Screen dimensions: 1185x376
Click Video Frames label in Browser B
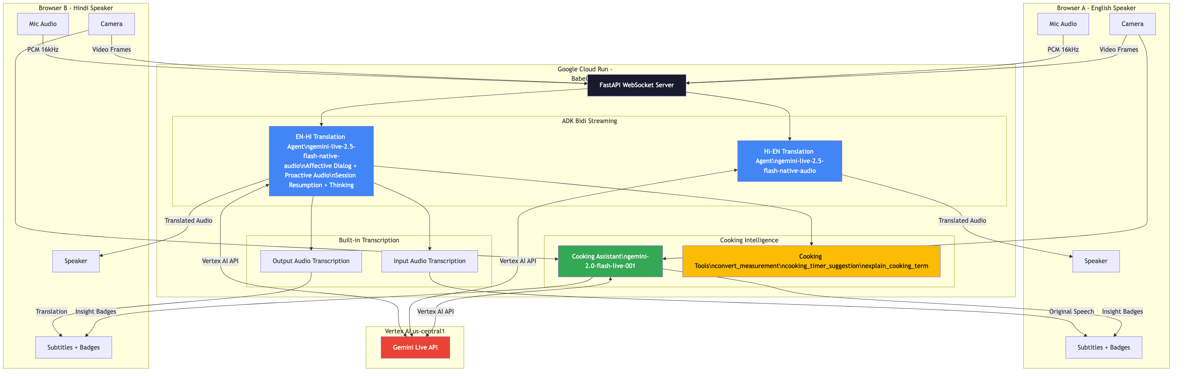[111, 50]
